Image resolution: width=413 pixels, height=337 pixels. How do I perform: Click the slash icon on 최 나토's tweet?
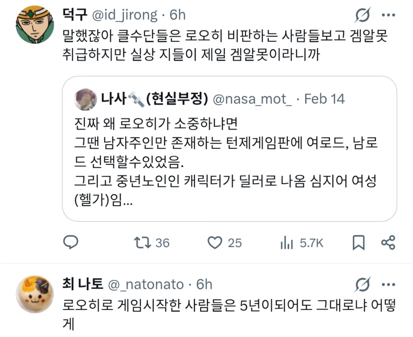362,285
